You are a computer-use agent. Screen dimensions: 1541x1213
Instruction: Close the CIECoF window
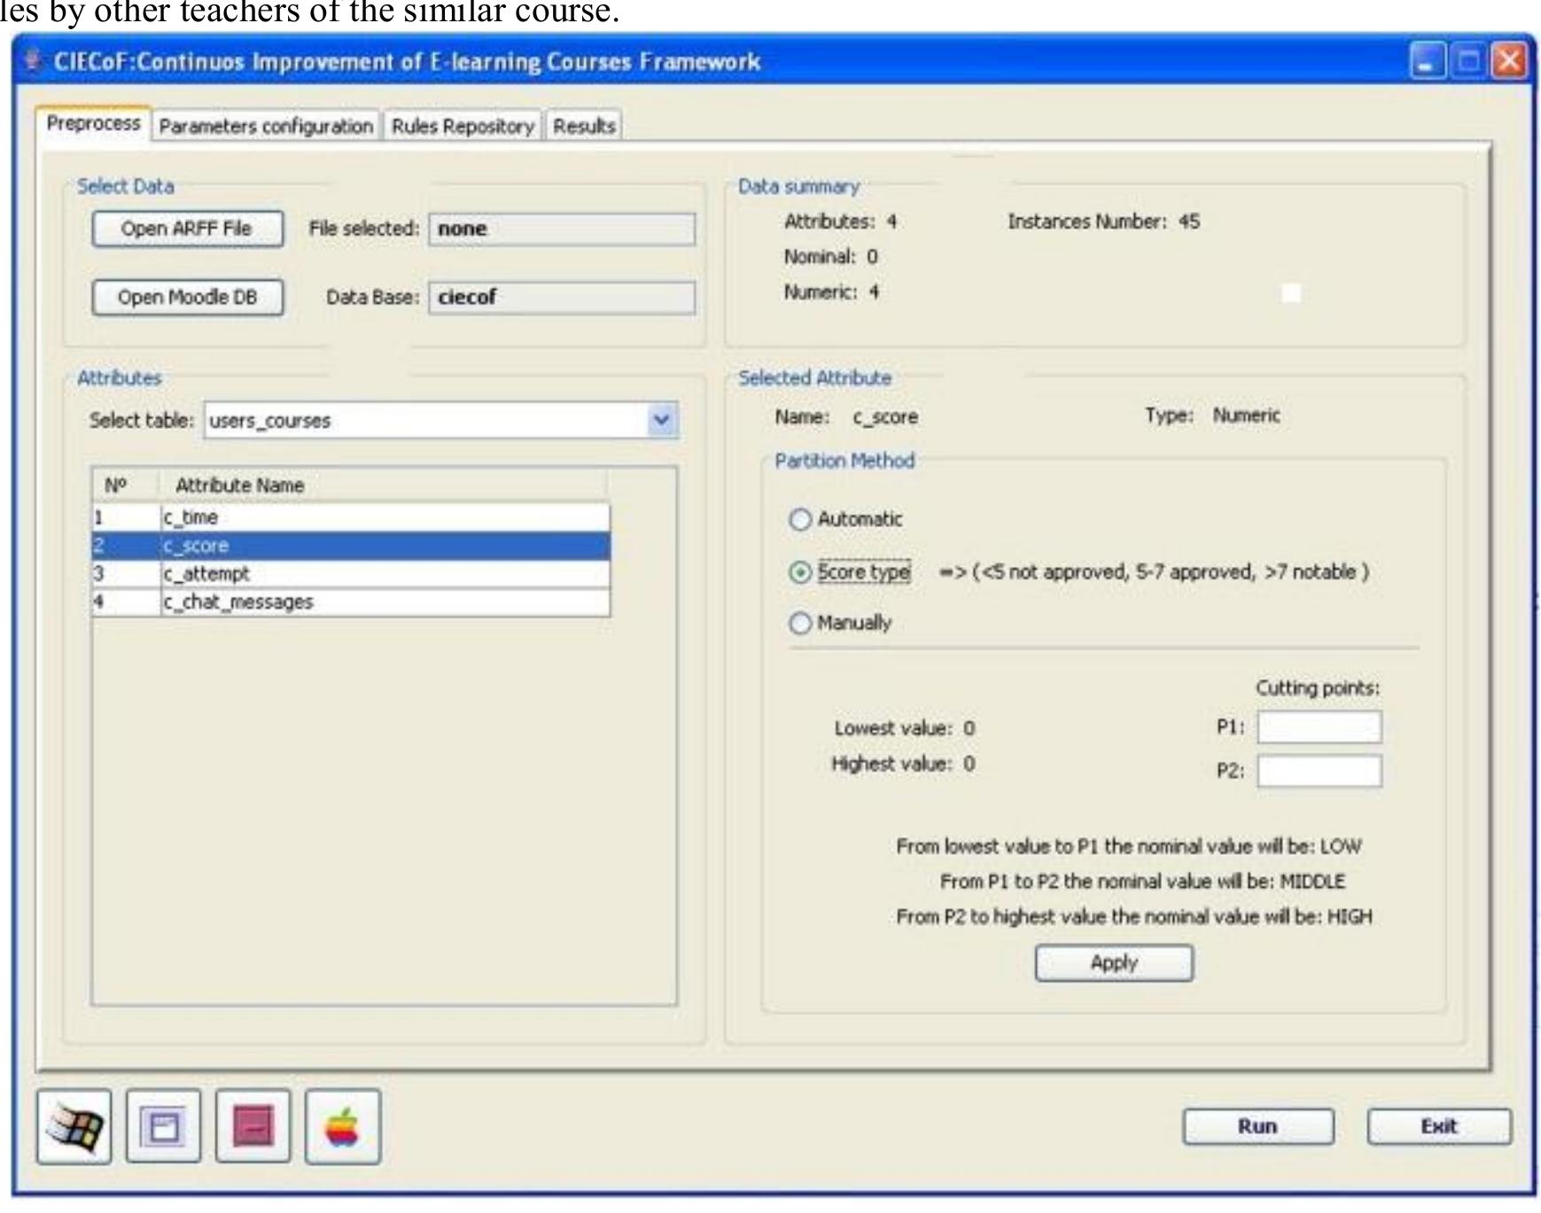click(x=1509, y=61)
